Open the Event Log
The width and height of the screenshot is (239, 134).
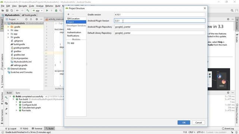pos(228,128)
